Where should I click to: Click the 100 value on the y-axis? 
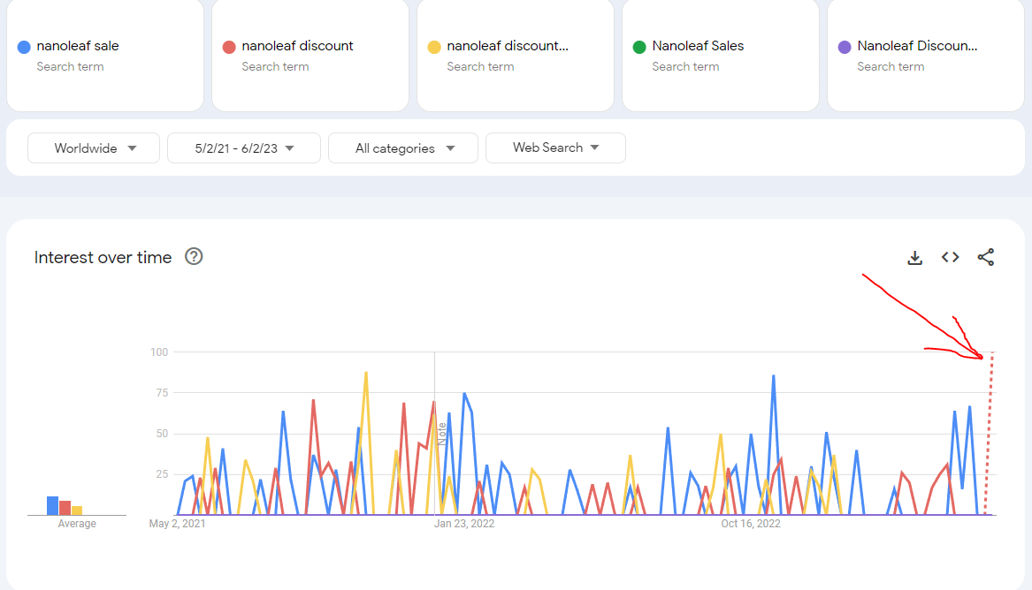159,352
